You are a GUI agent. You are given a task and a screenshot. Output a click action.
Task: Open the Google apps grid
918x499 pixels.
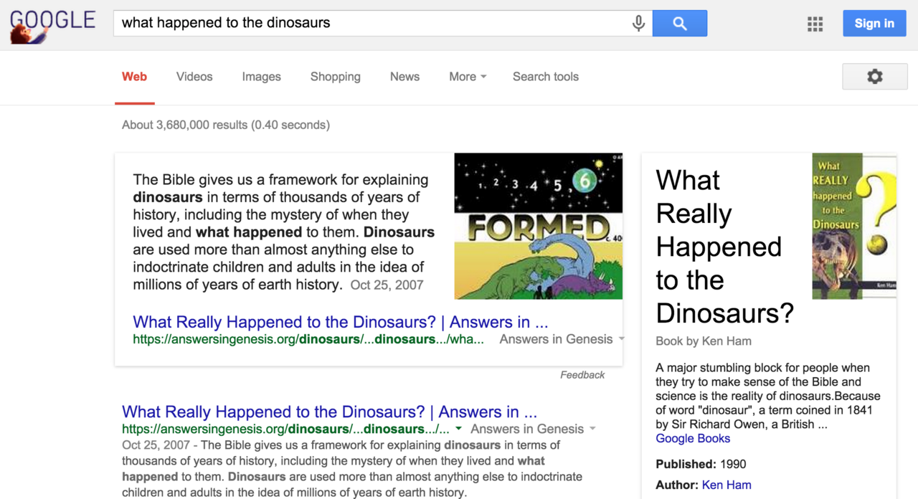[815, 24]
